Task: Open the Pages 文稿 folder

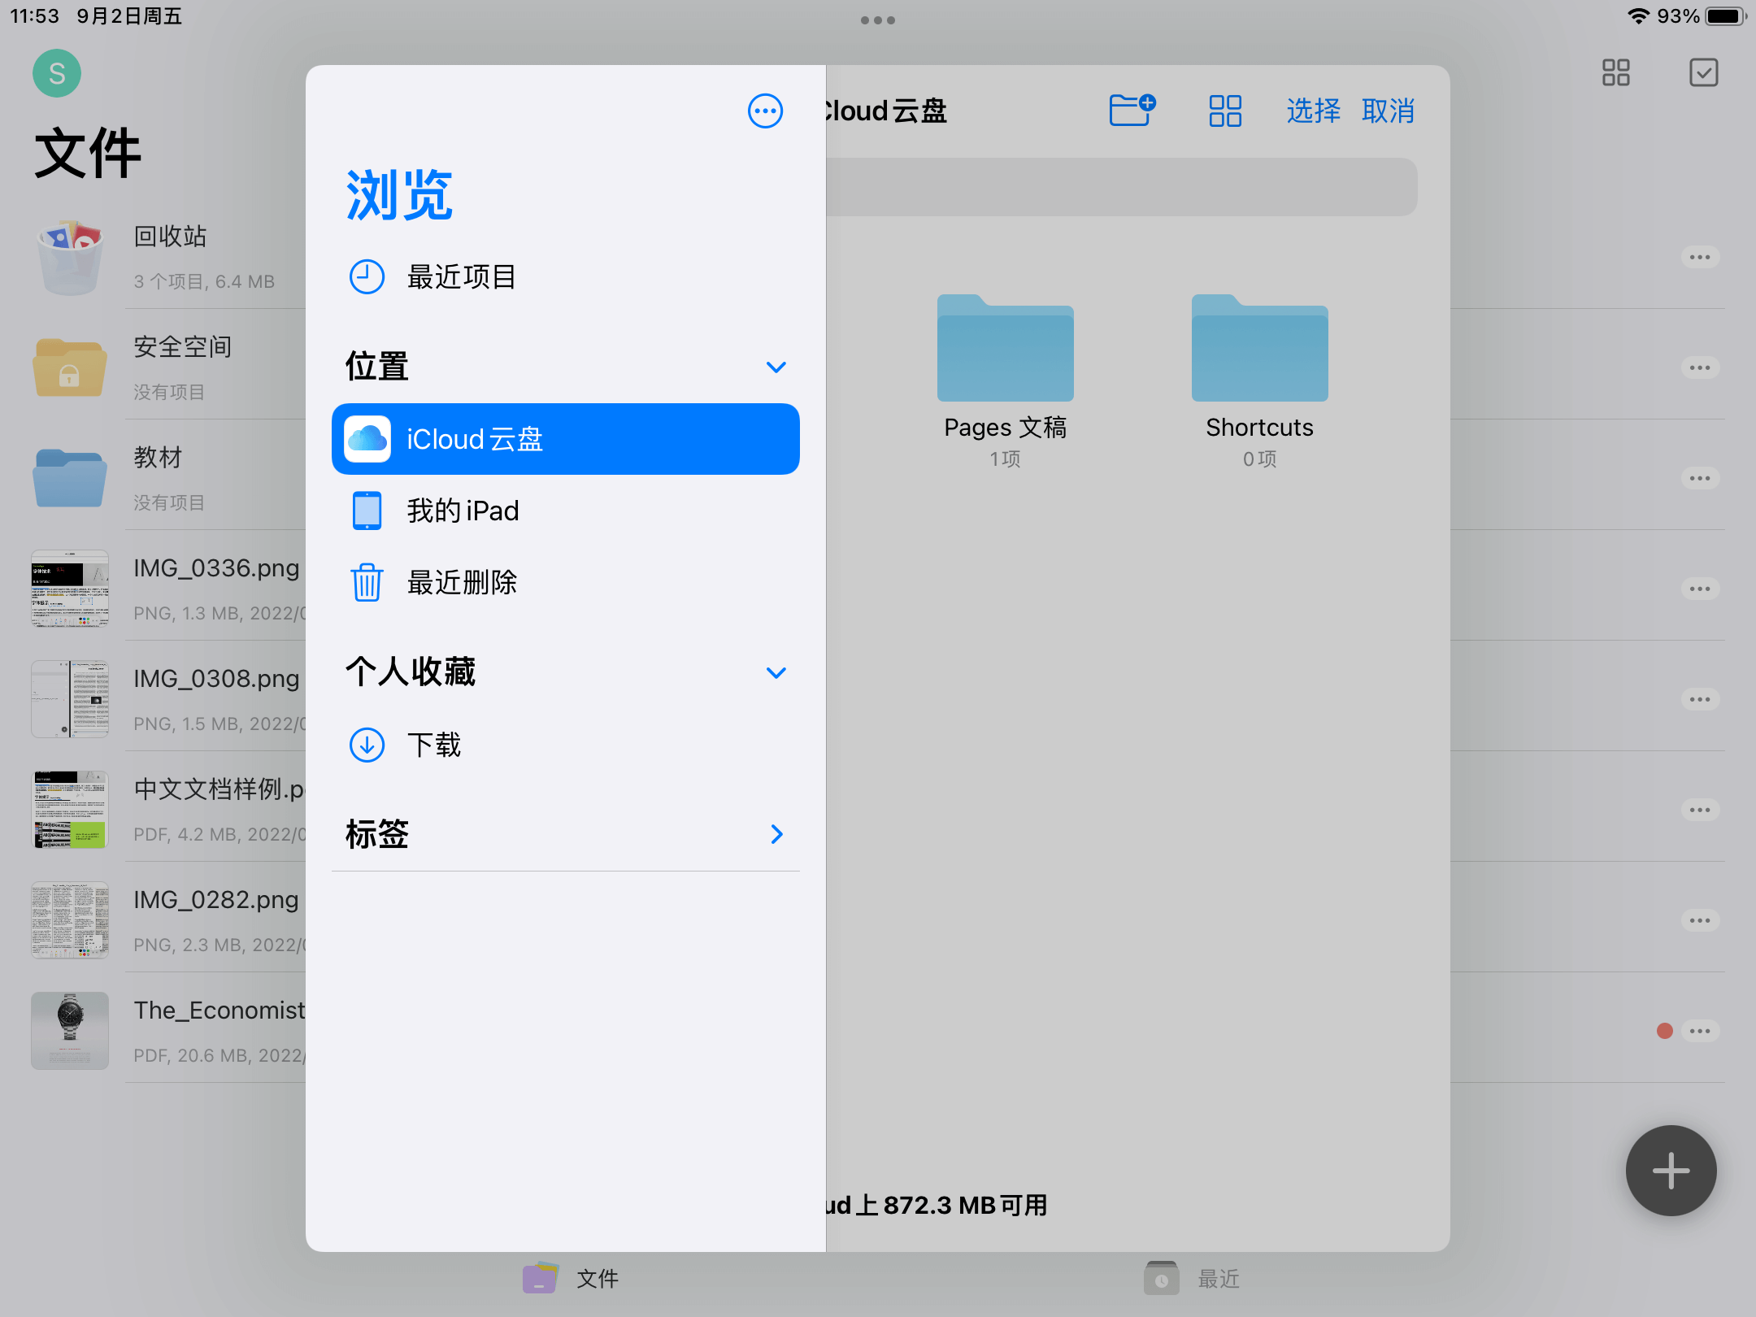Action: pos(1006,381)
